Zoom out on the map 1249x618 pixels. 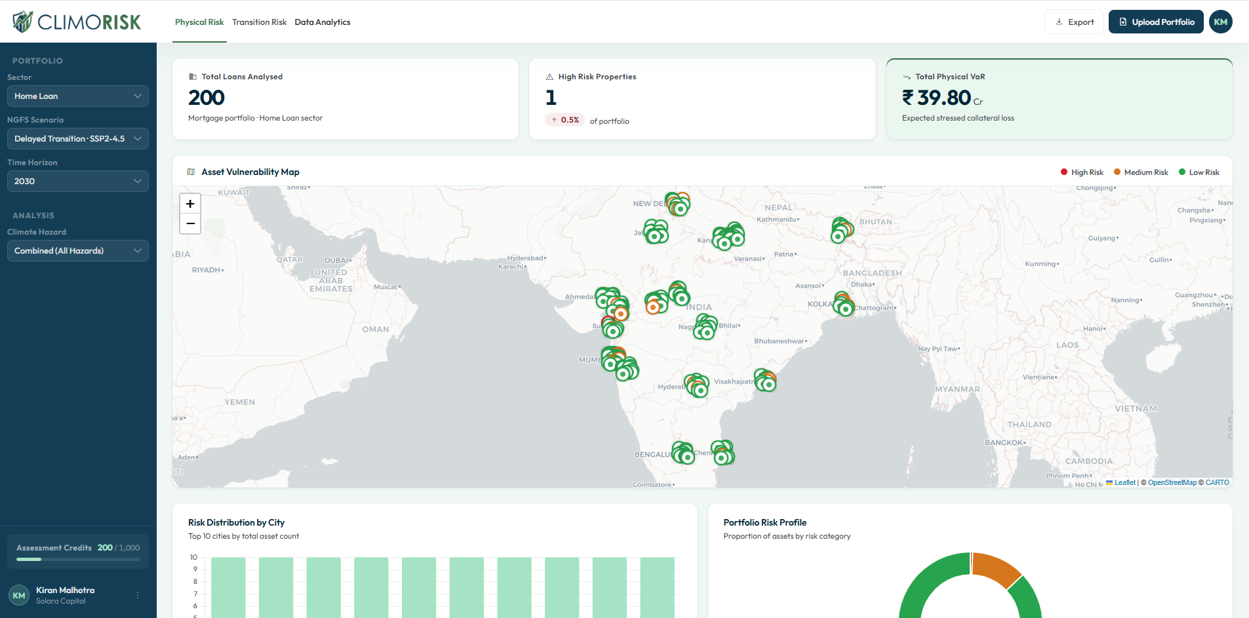click(x=190, y=223)
